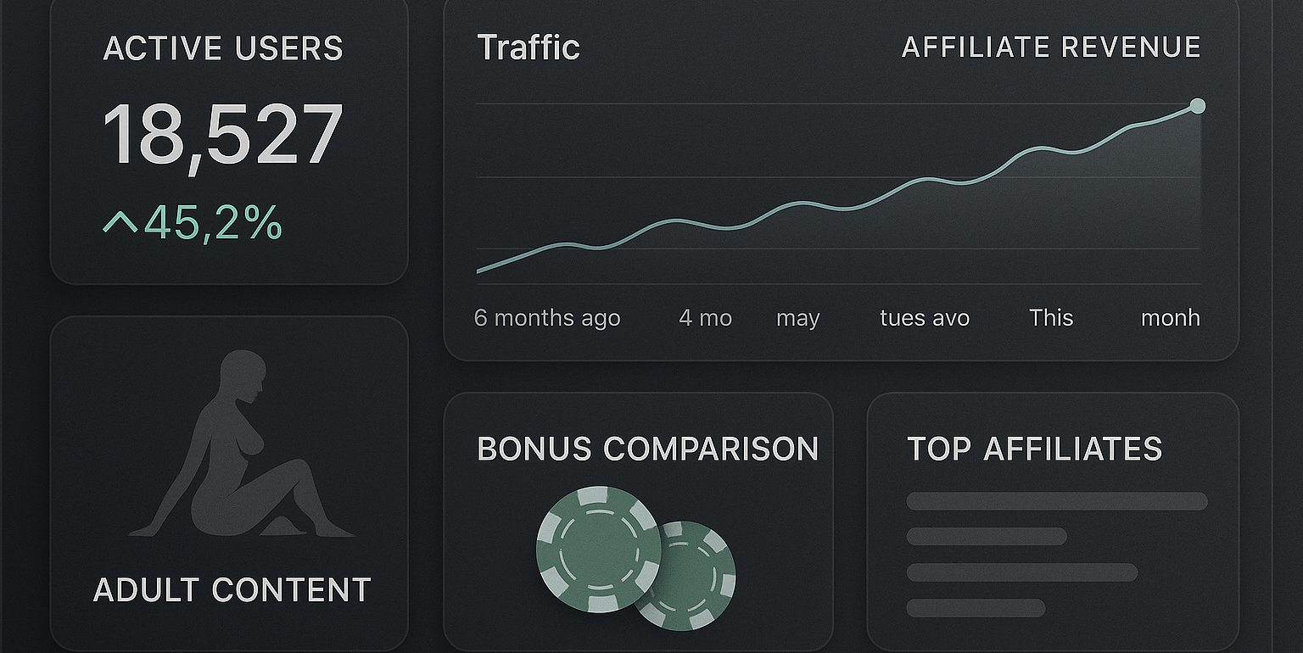Open the Active Users count 18,527
The image size is (1303, 653).
coord(223,134)
